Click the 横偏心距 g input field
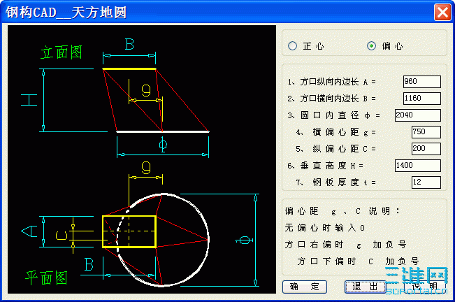This screenshot has height=302, width=455. [x=426, y=132]
